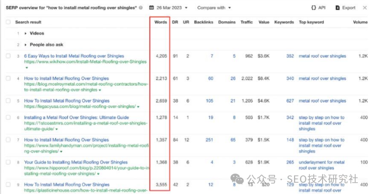370x194 pixels.
Task: Sort by the Words column header
Action: 161,22
